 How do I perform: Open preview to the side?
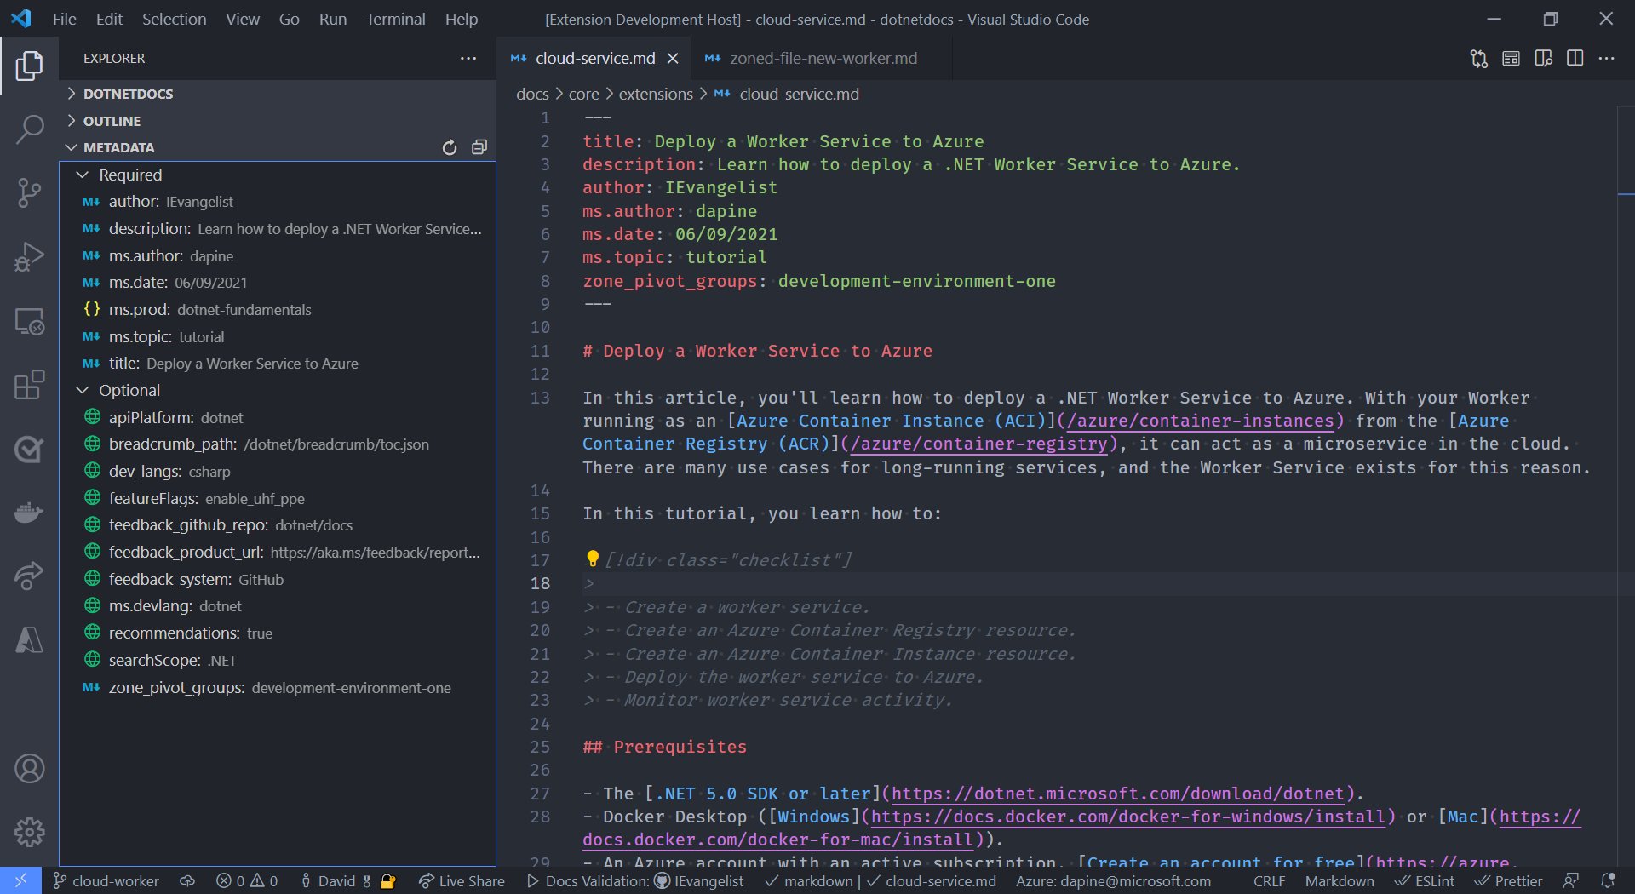point(1543,58)
